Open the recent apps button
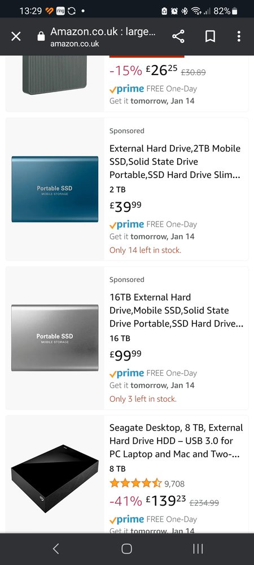The width and height of the screenshot is (254, 565). [x=198, y=549]
